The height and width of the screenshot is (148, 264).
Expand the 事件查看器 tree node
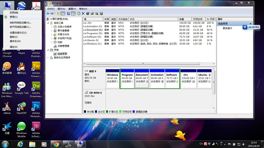(x=52, y=31)
